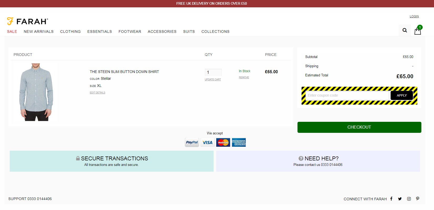Click the quantity input field

click(213, 72)
